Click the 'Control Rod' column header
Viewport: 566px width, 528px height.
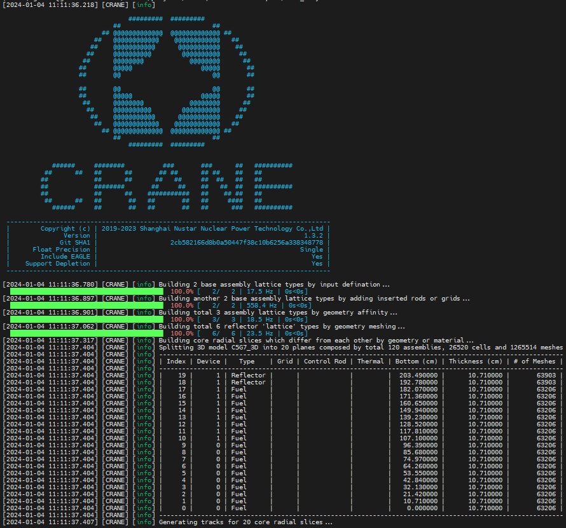(325, 362)
